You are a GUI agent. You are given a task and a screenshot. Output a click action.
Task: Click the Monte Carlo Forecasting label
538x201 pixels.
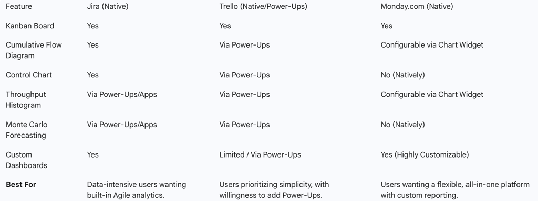click(x=26, y=130)
